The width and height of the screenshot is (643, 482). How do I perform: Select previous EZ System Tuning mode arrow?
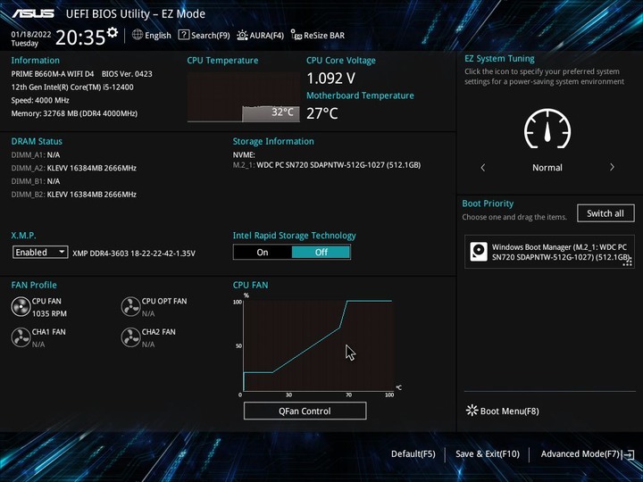(482, 167)
